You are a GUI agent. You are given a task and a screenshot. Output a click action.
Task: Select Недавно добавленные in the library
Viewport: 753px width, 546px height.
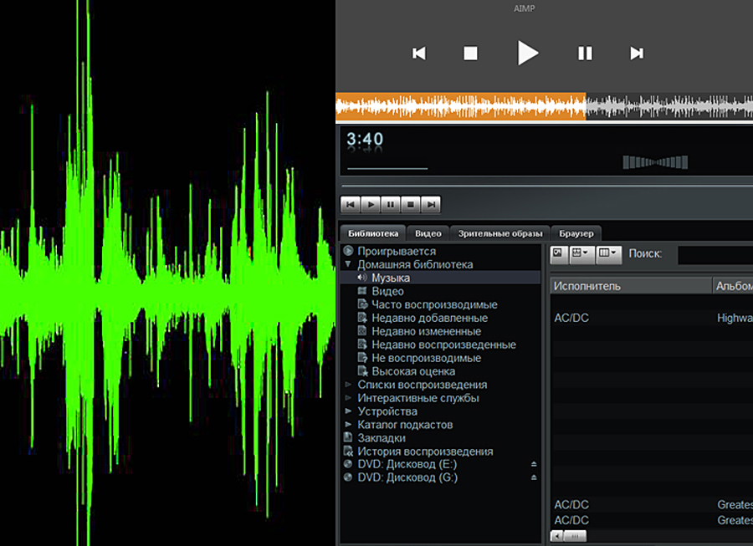[x=429, y=318]
